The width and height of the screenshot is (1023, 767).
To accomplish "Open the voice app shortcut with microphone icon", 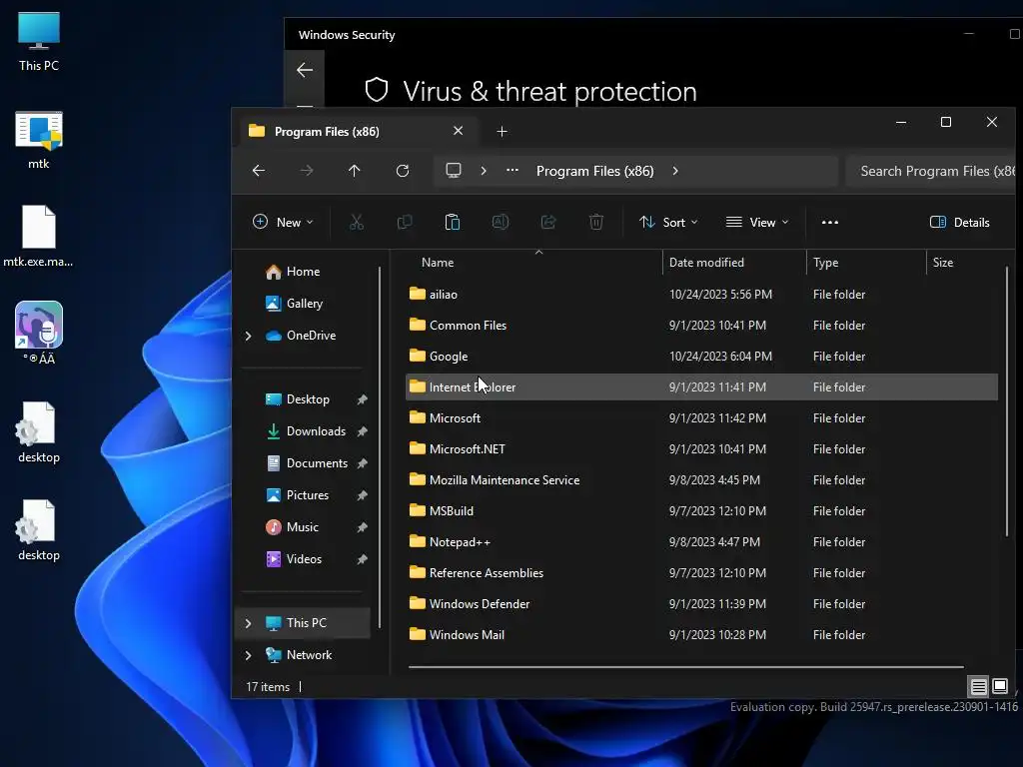I will [x=39, y=333].
